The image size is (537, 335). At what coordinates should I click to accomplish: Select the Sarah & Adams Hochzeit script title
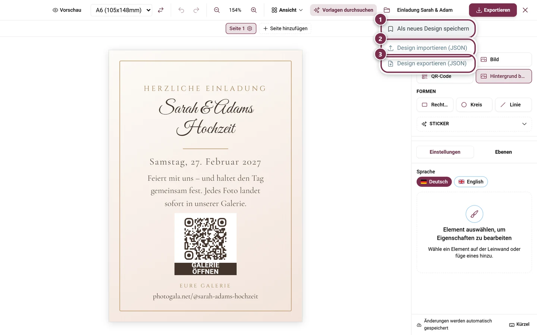tap(205, 117)
